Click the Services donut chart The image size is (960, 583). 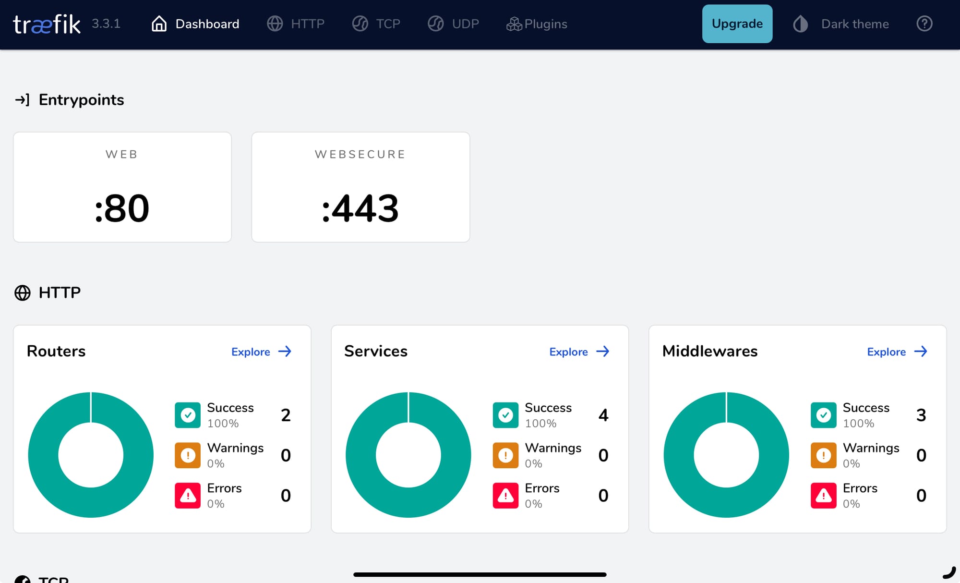click(408, 455)
